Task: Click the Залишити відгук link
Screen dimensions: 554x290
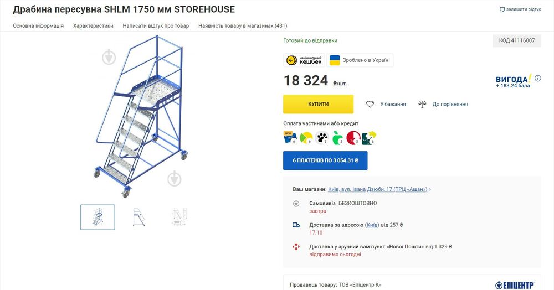Action: click(x=520, y=9)
